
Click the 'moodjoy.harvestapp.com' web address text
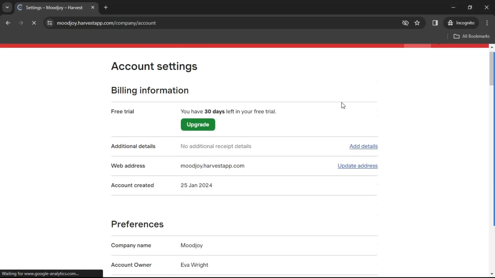(212, 166)
